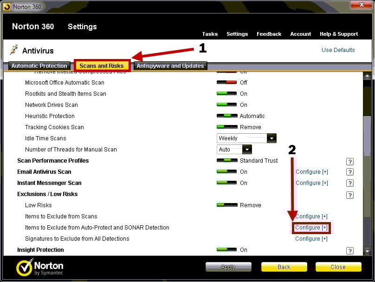Viewport: 375px width, 282px height.
Task: Open the Settings menu item
Action: [237, 34]
